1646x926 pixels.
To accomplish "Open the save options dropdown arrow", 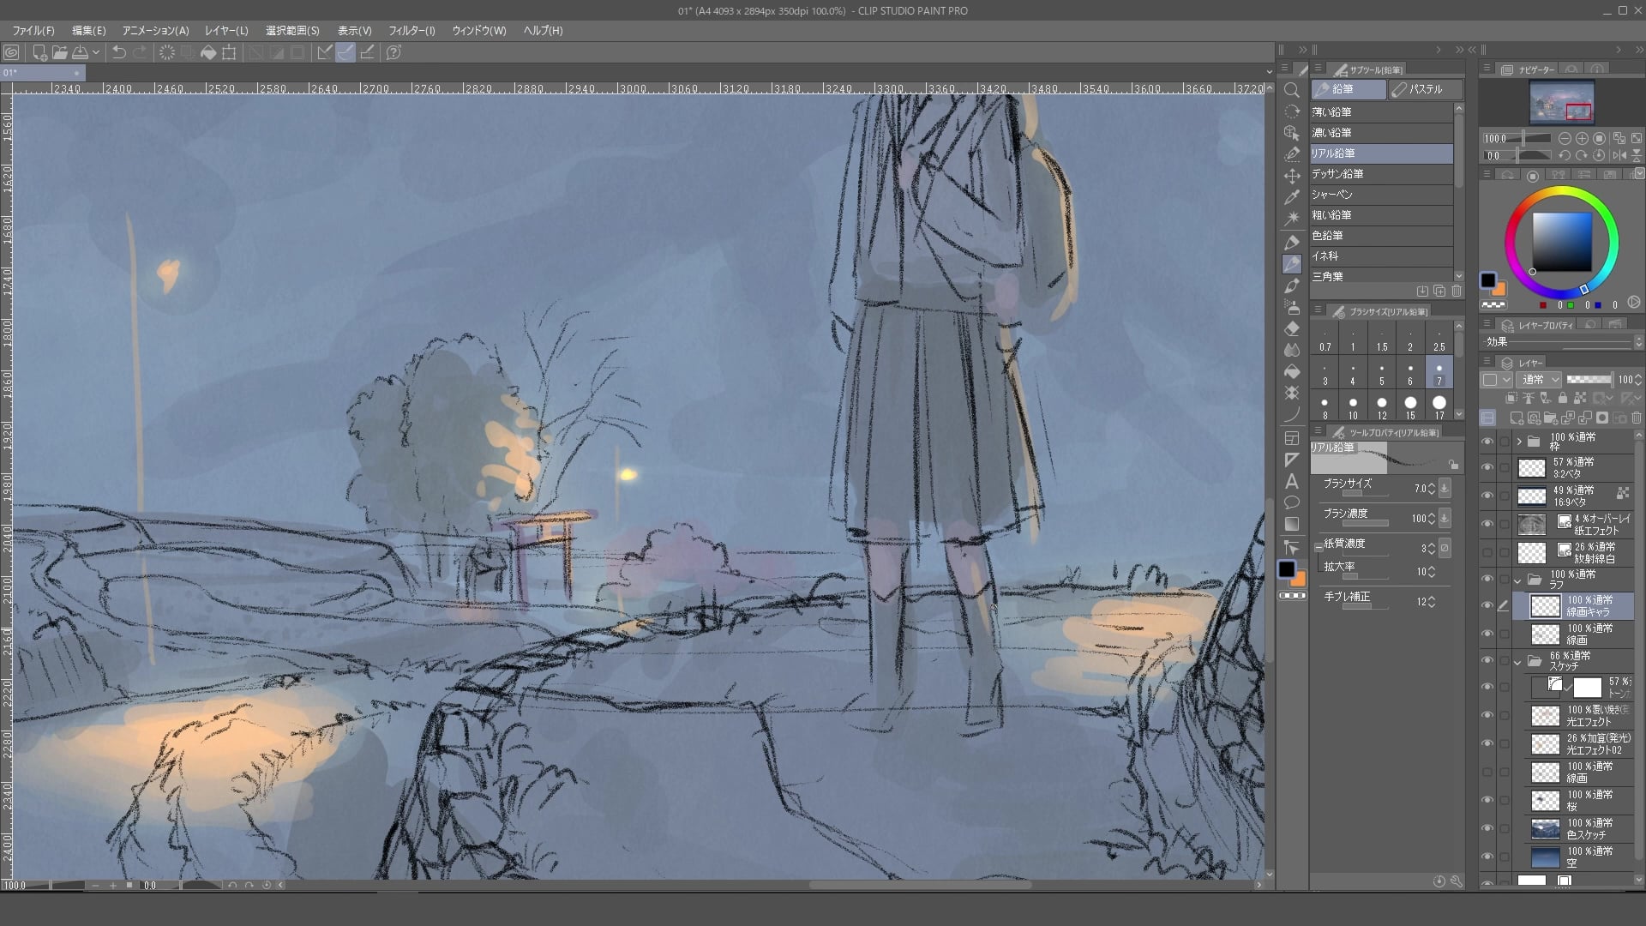I will pyautogui.click(x=96, y=52).
